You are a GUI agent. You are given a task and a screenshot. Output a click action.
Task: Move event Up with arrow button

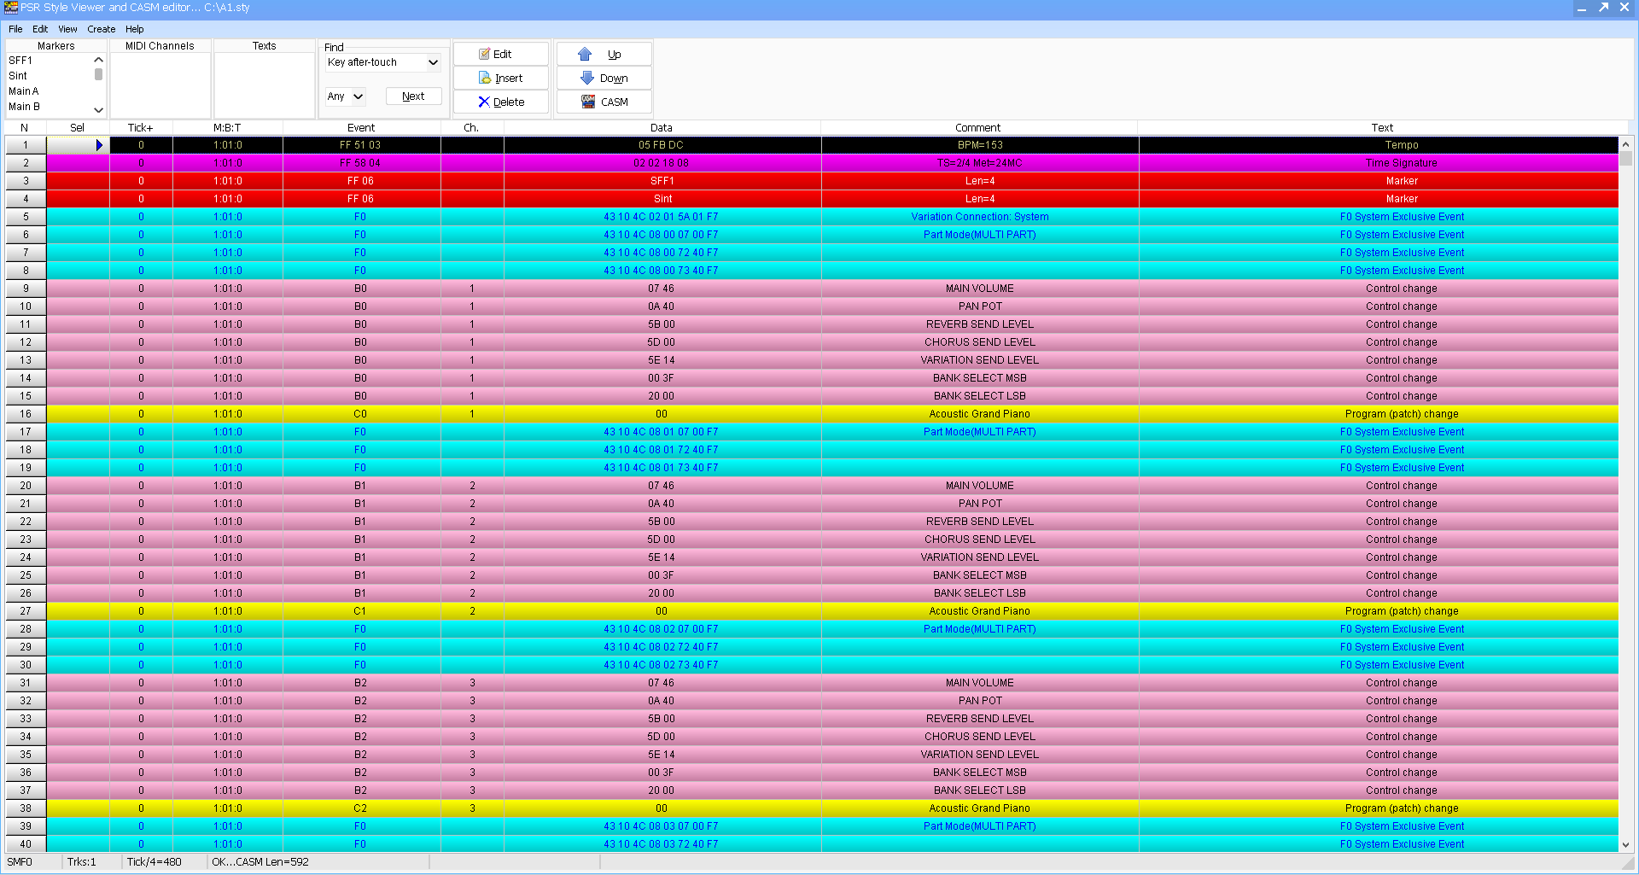pyautogui.click(x=604, y=54)
